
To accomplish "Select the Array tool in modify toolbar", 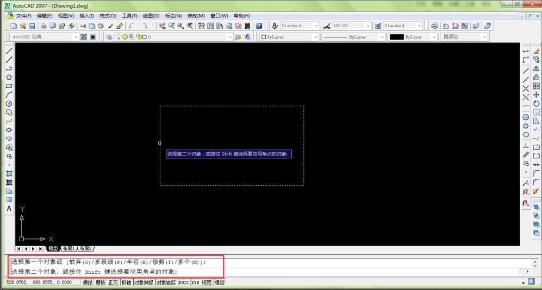I will (x=536, y=86).
